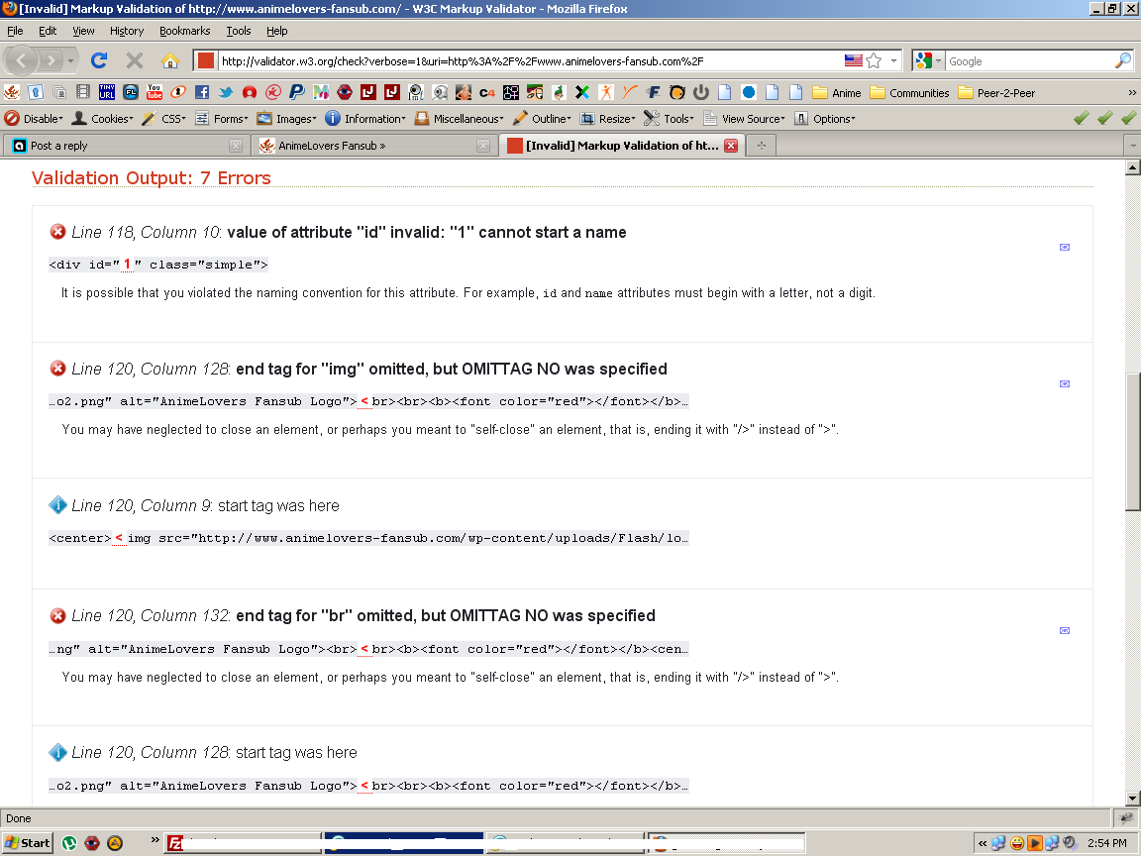
Task: Open a new tab
Action: (761, 146)
